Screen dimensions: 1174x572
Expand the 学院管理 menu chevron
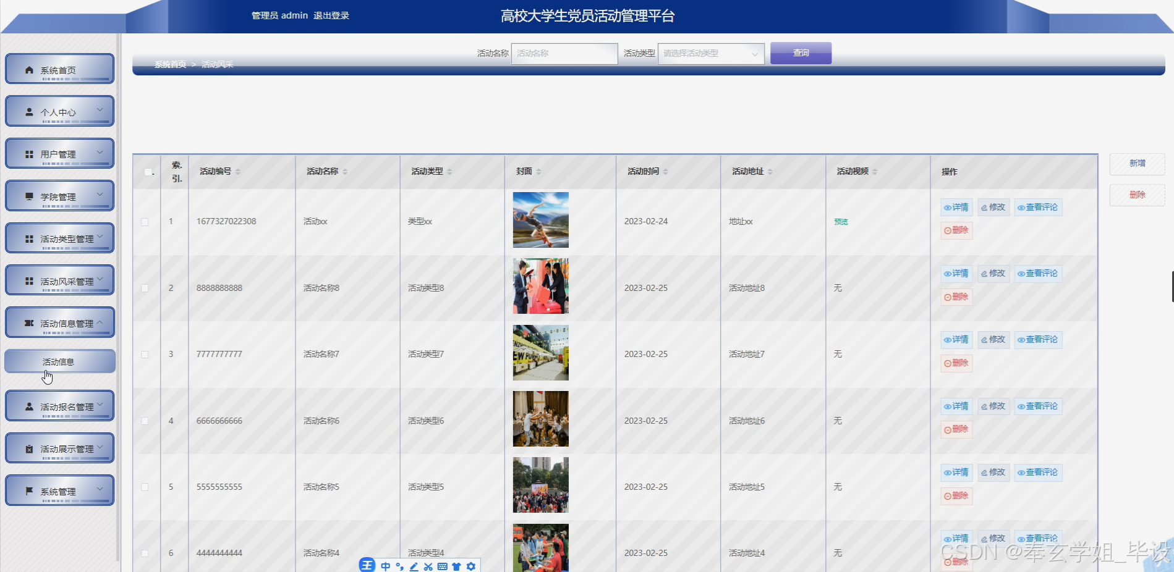(100, 195)
